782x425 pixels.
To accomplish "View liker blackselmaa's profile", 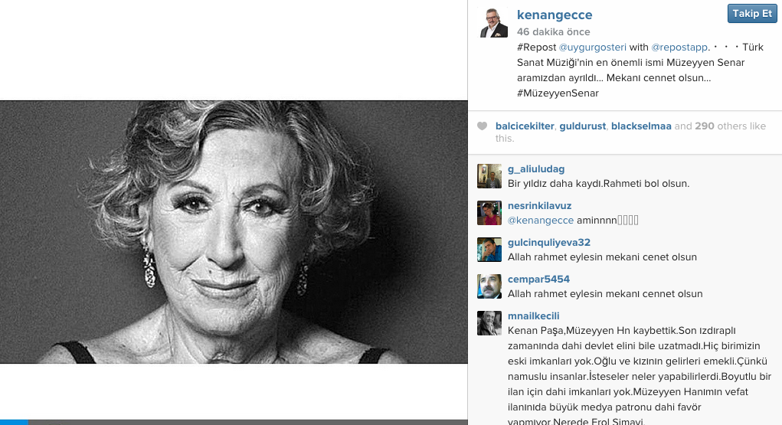I will click(641, 126).
